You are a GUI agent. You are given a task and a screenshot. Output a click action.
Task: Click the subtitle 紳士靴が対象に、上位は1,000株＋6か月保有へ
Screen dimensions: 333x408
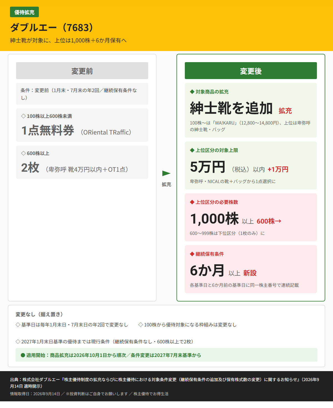pyautogui.click(x=68, y=40)
